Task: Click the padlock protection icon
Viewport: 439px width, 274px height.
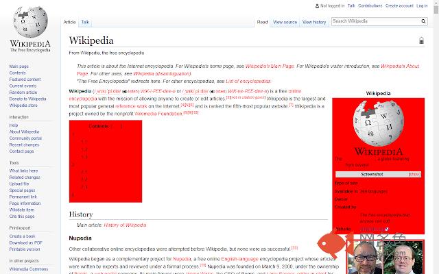Action: coord(421,40)
